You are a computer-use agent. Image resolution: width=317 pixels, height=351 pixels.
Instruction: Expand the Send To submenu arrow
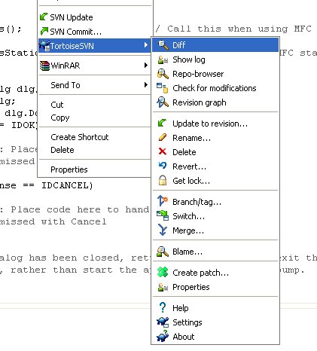pos(146,84)
